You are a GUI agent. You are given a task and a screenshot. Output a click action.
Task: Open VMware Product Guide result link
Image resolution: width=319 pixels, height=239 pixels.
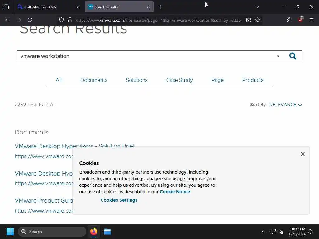[44, 201]
